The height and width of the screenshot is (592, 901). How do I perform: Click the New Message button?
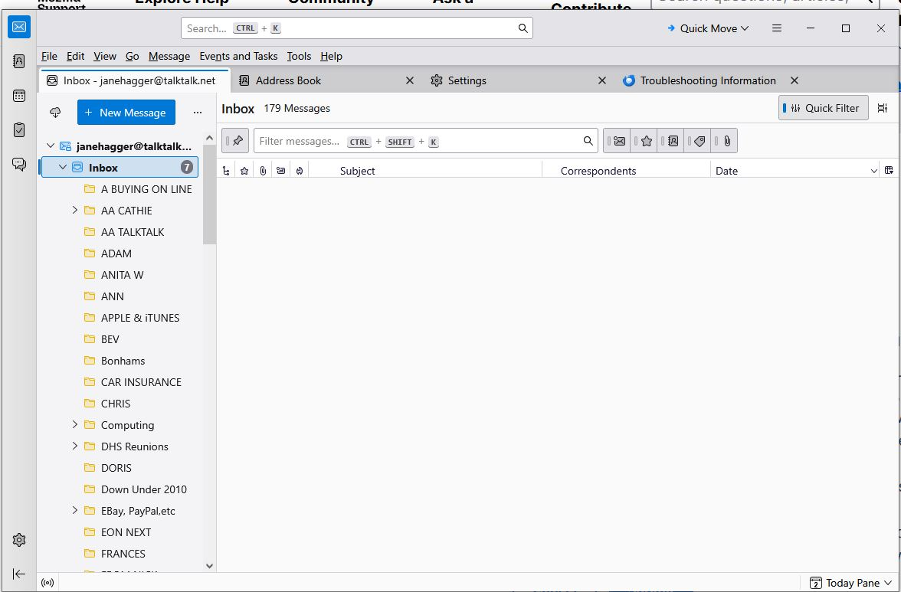coord(126,113)
